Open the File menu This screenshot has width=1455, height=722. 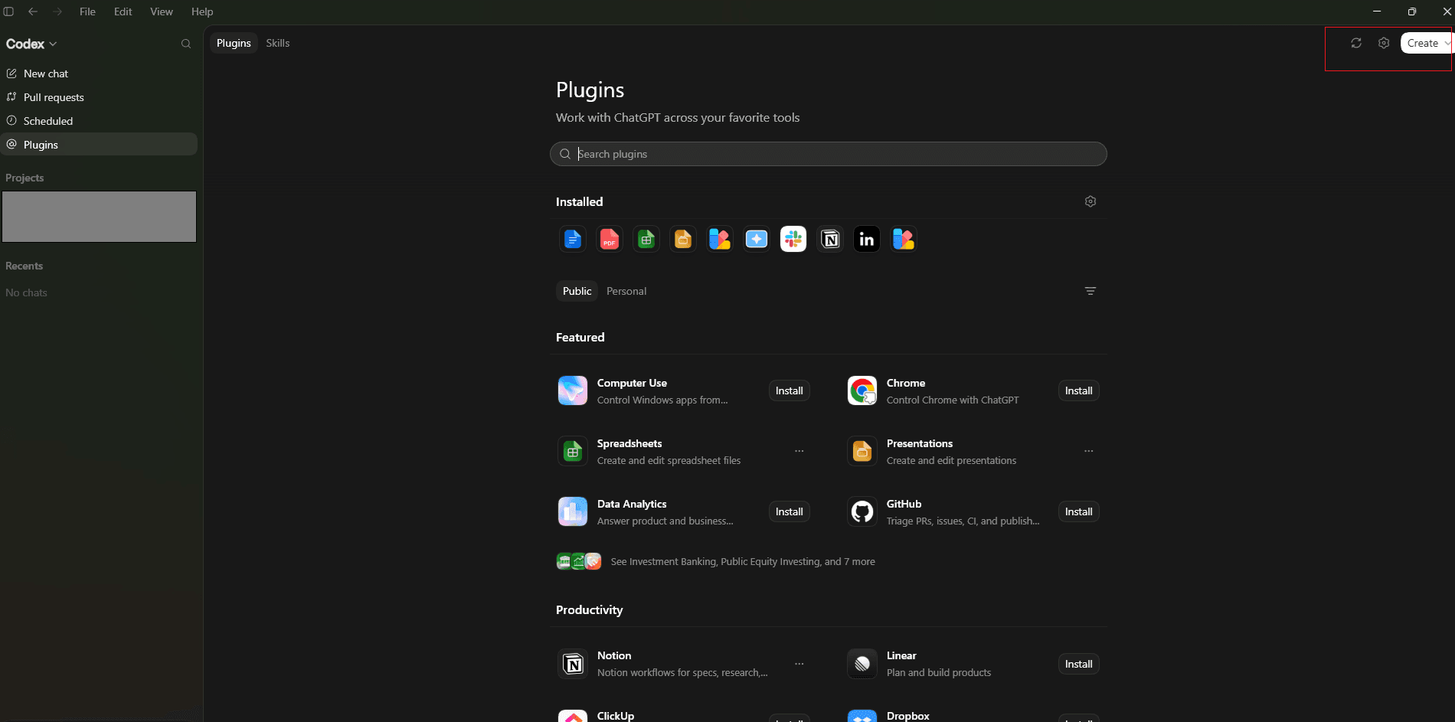(x=87, y=11)
